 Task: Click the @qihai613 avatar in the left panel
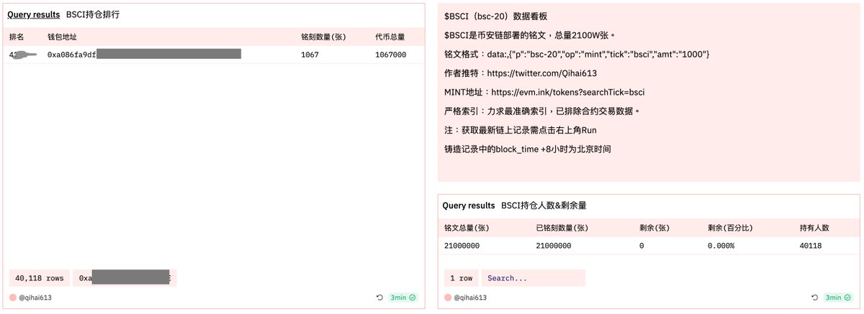coord(13,297)
